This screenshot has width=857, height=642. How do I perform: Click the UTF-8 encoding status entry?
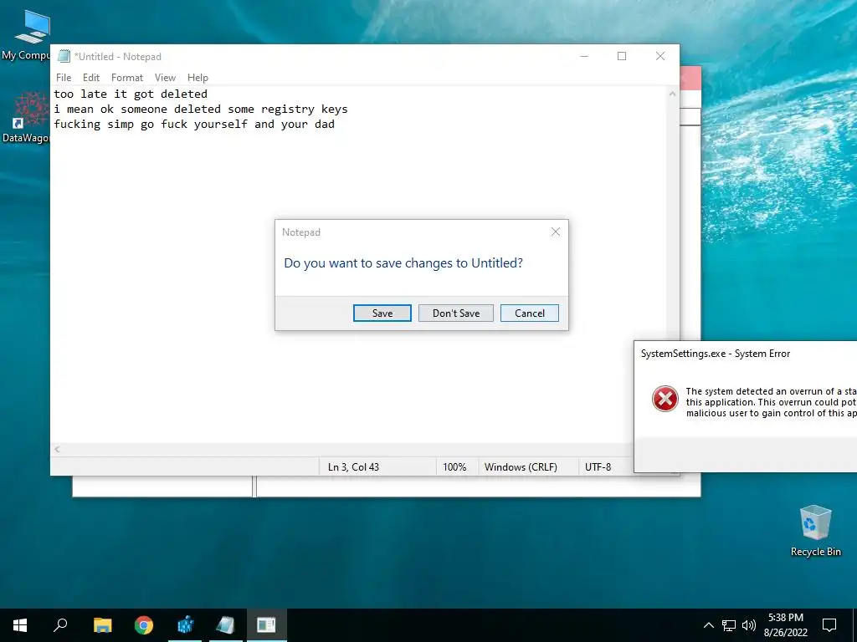pos(598,466)
